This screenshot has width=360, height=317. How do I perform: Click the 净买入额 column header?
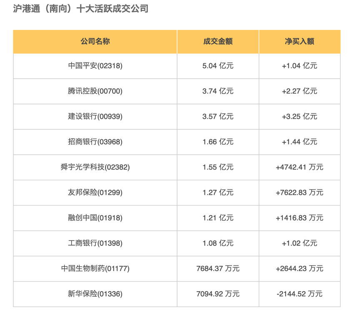coord(300,41)
